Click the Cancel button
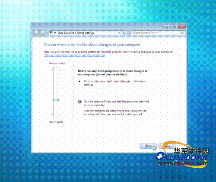 (x=167, y=146)
